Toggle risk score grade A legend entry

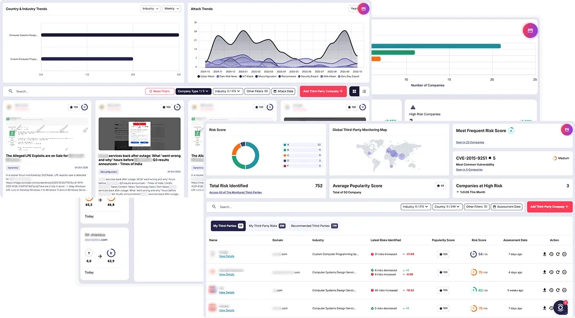[302, 145]
